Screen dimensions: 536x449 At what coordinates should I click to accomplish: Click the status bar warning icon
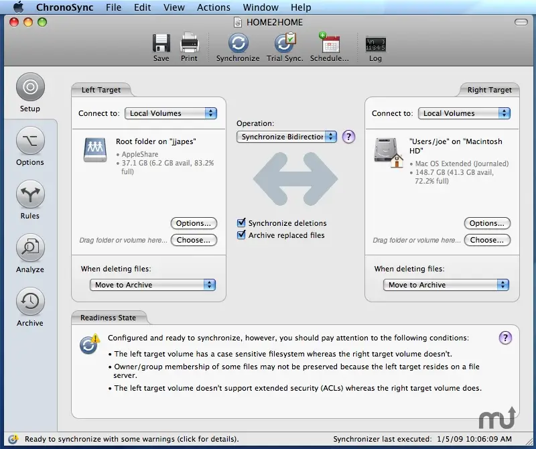(x=13, y=439)
